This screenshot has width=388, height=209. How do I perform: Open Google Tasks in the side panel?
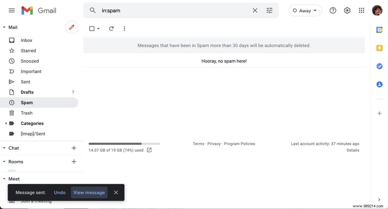378,65
